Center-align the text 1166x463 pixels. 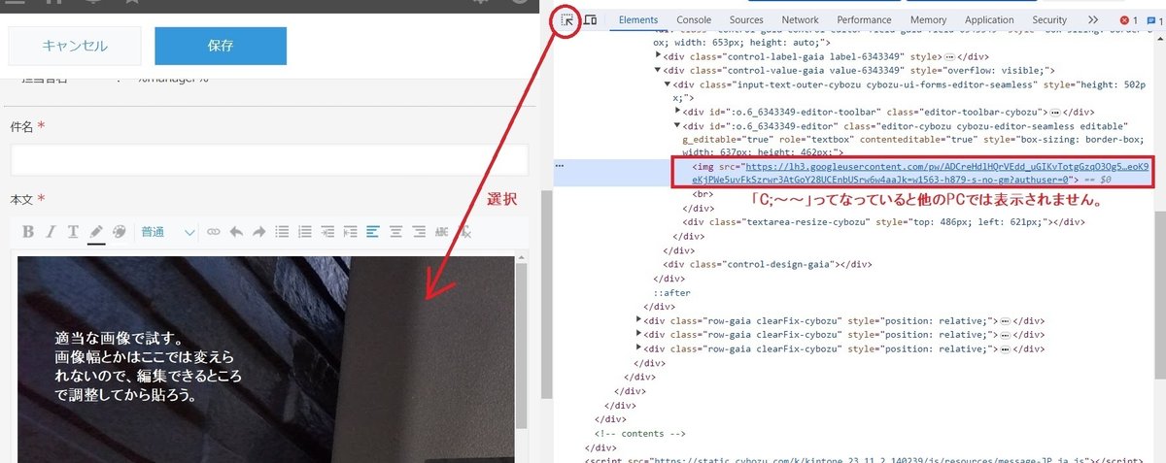[x=396, y=232]
